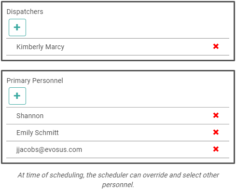Remove jjacobs@evosus.com using the red X

pos(216,149)
